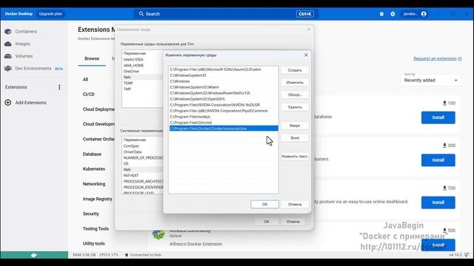Click the 'Создать' button
The image size is (474, 266).
click(x=295, y=70)
